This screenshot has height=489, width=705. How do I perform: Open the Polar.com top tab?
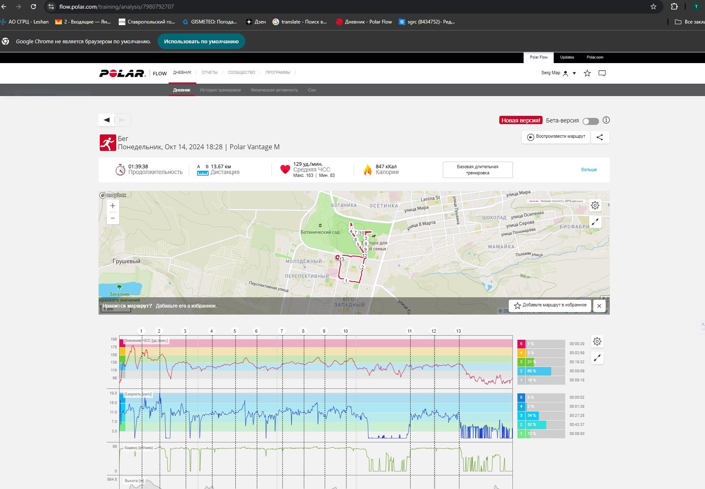[595, 57]
